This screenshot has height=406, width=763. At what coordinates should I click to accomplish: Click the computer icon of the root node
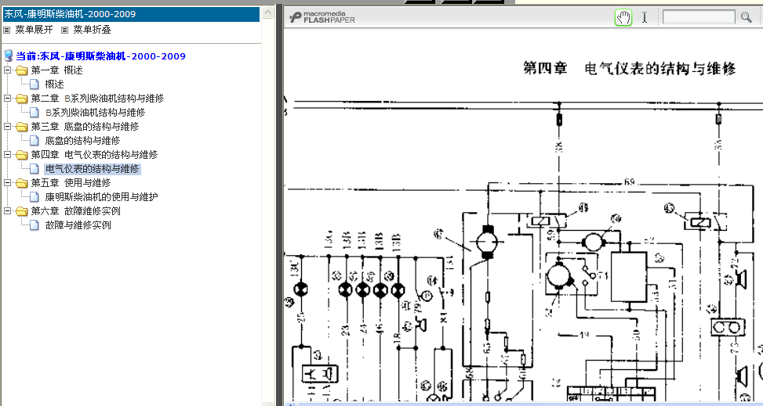[x=9, y=56]
